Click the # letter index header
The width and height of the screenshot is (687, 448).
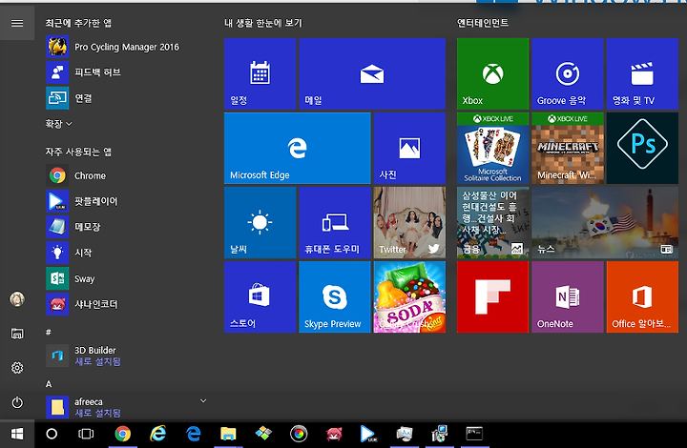[x=49, y=332]
